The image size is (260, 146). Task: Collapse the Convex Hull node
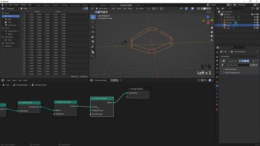(x=20, y=103)
